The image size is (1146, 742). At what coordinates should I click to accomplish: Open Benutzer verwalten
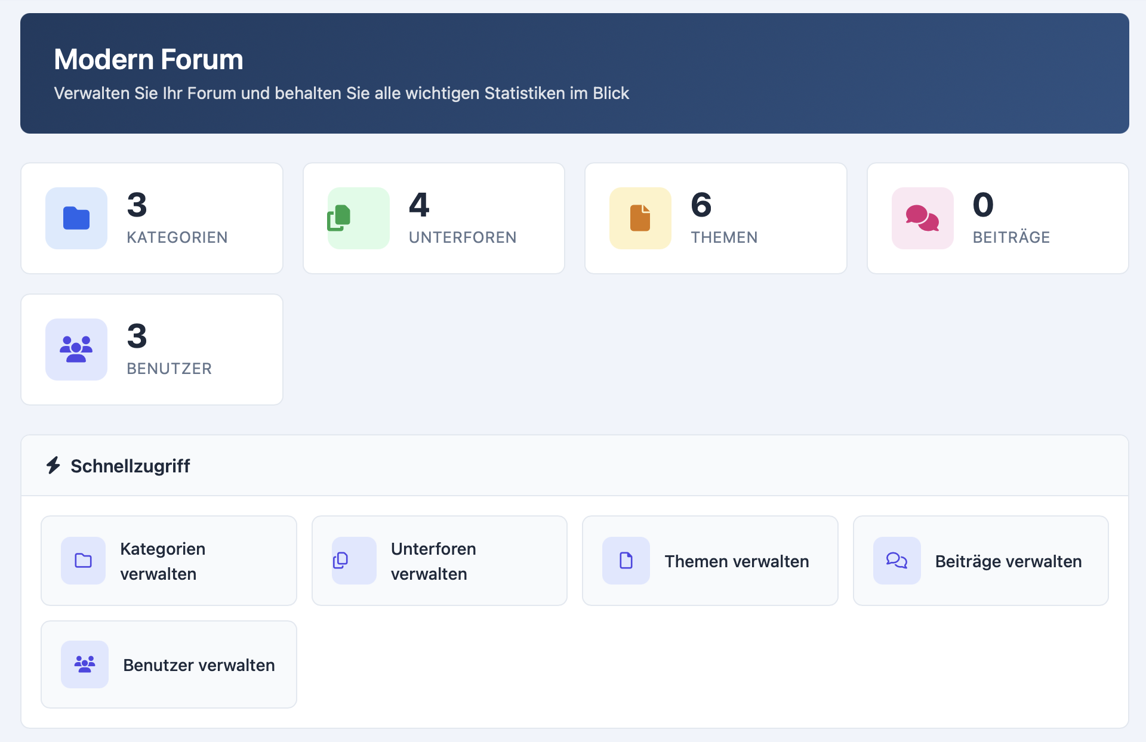(x=168, y=664)
